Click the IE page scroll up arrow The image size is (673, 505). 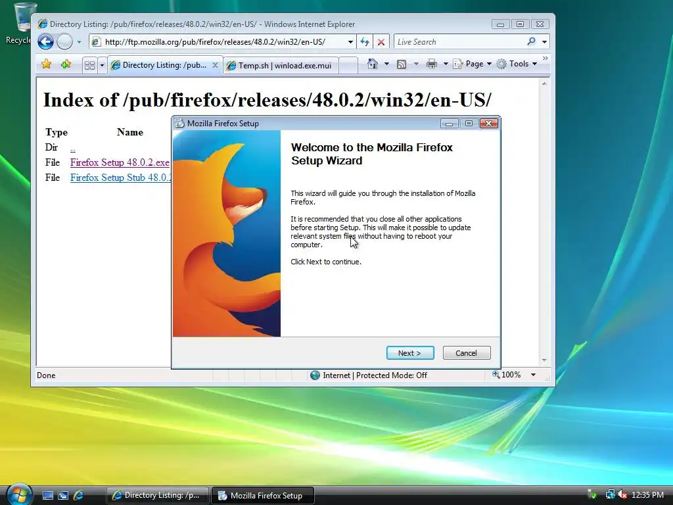[544, 84]
